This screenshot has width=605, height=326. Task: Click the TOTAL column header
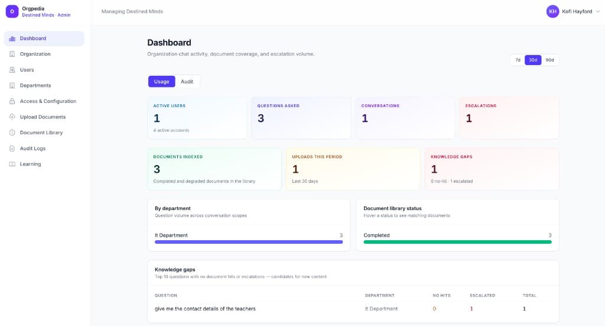tap(529, 295)
